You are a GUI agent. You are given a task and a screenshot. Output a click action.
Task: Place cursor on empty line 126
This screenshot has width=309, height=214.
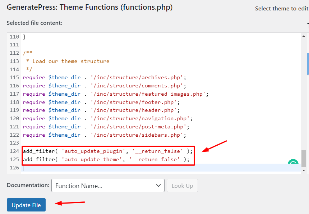tap(161, 168)
